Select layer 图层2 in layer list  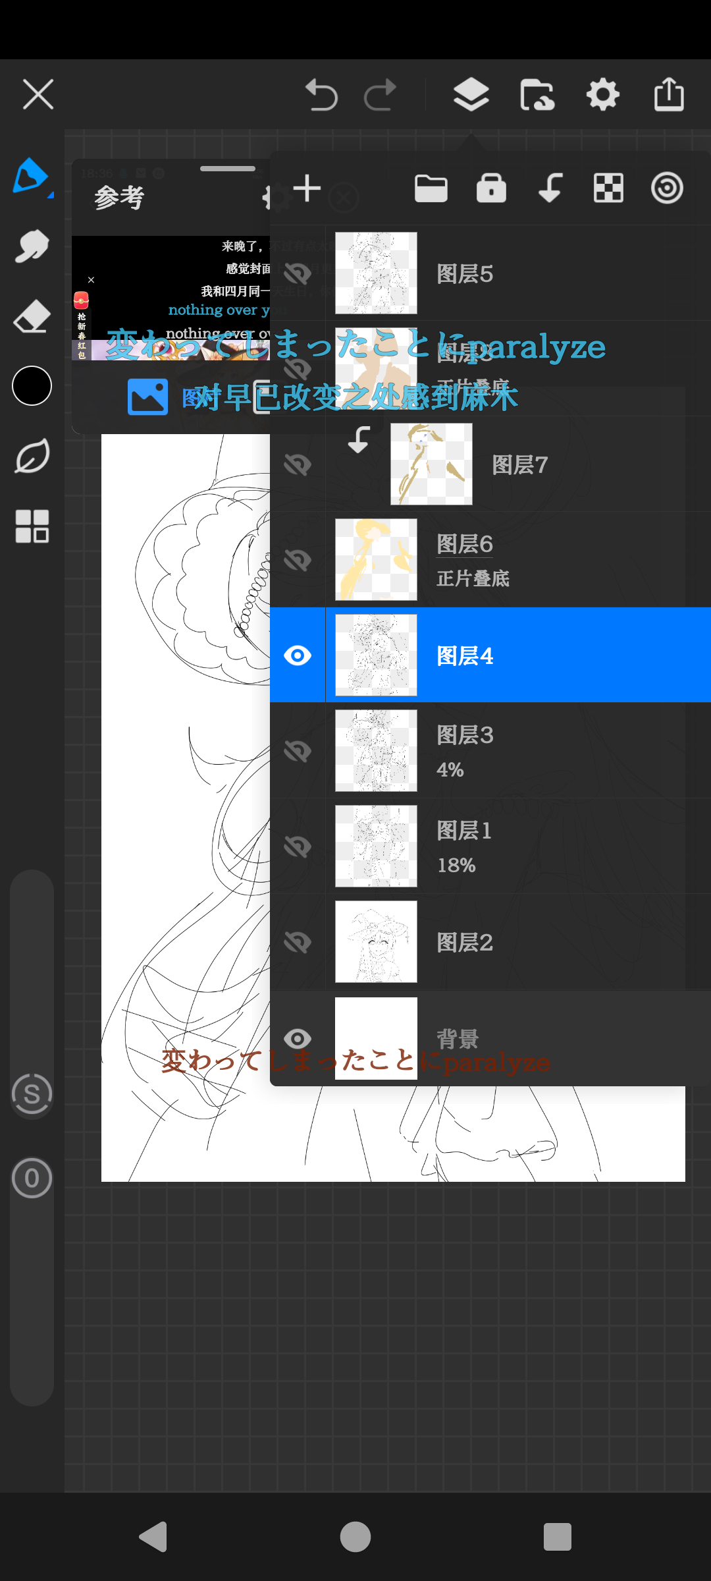527,942
